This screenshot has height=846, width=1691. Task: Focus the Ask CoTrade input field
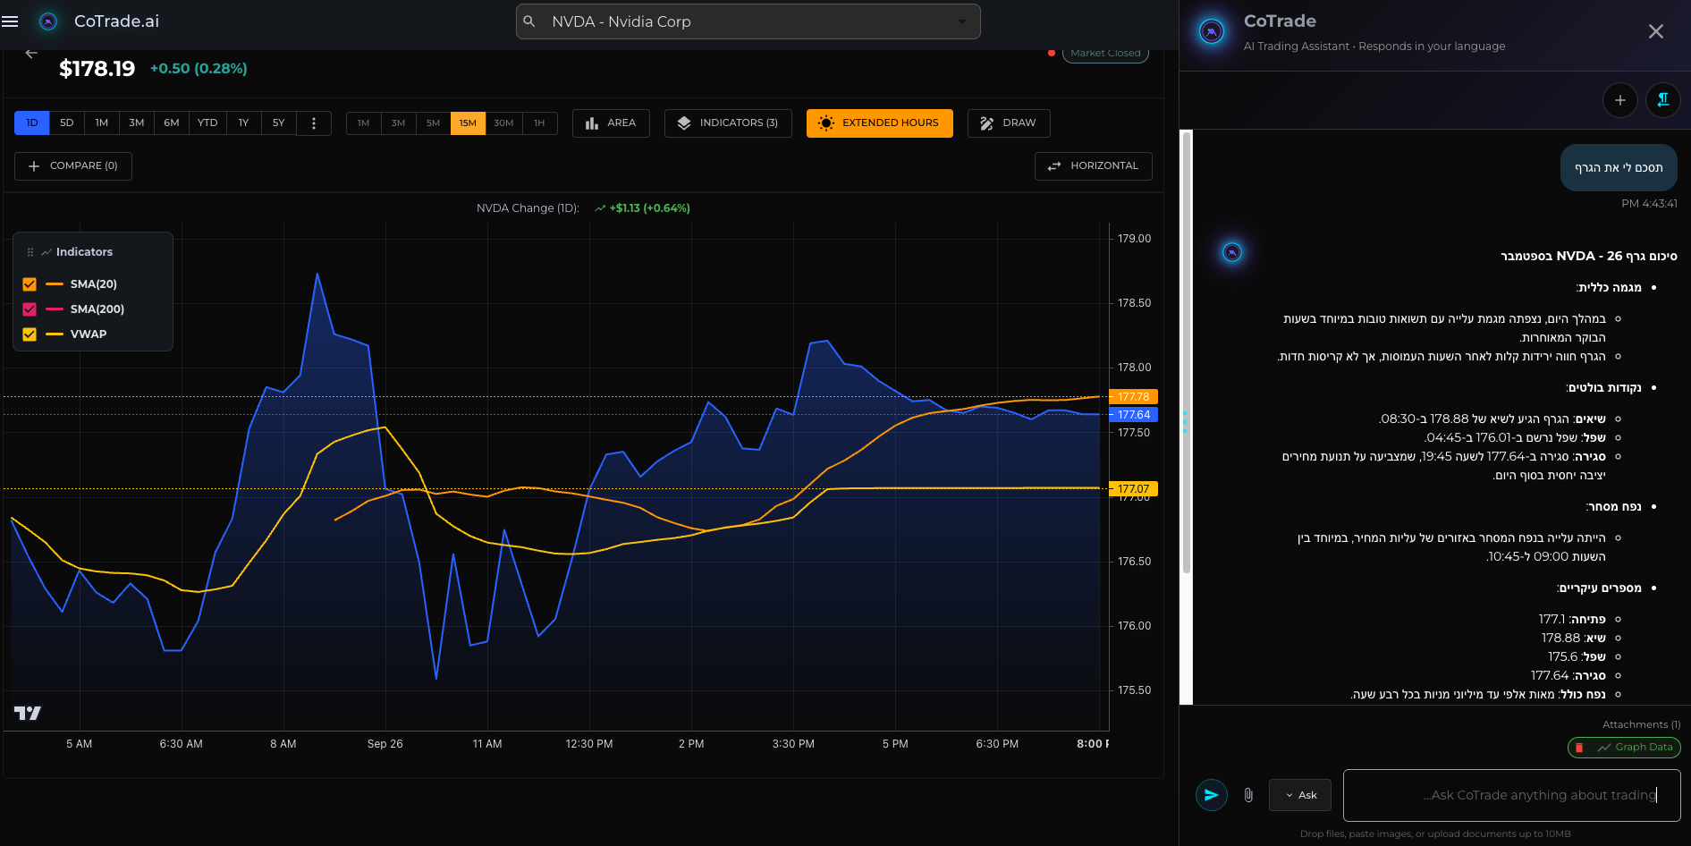[x=1511, y=795]
